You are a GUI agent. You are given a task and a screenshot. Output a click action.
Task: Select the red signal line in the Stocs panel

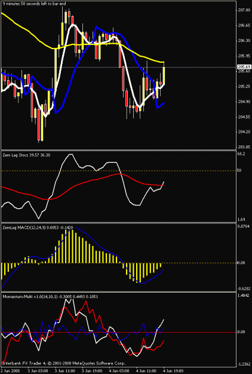coord(82,184)
